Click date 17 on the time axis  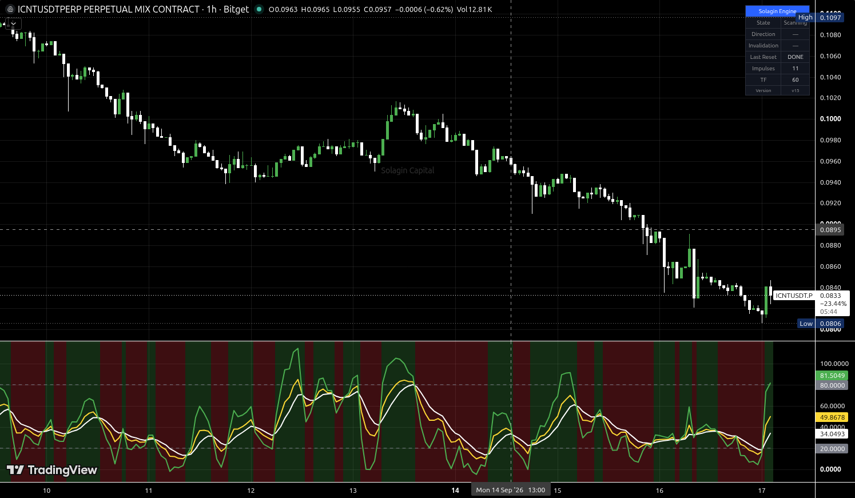[x=762, y=491]
